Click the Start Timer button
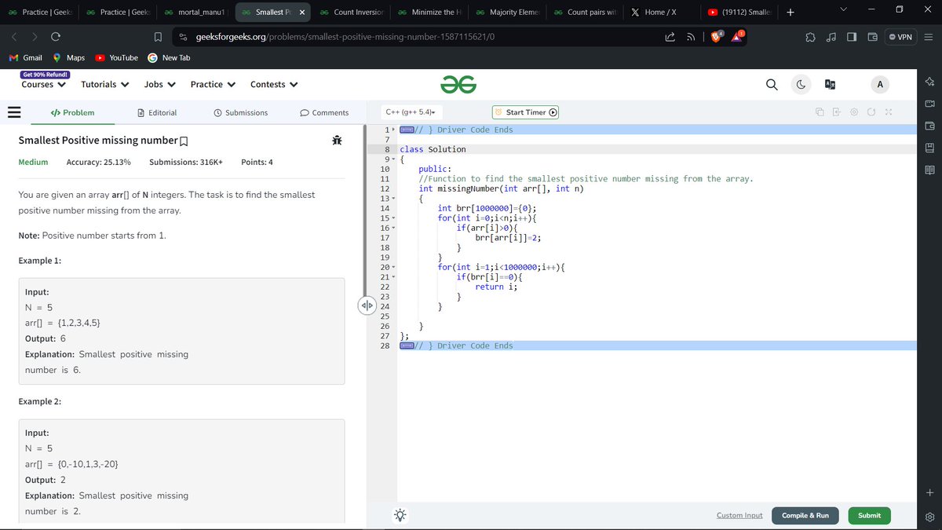This screenshot has width=942, height=530. (526, 112)
